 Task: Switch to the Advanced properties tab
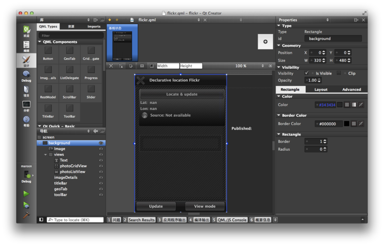[x=351, y=89]
